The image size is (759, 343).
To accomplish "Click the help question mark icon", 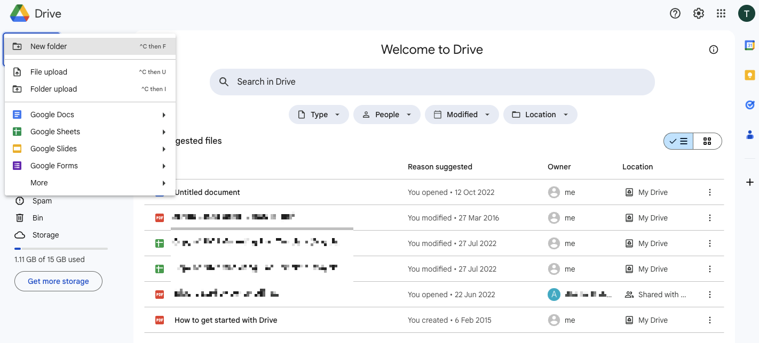I will [675, 13].
